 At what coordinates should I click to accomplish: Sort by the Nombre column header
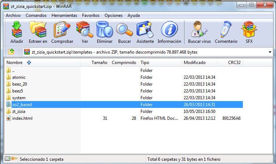pos(42,63)
